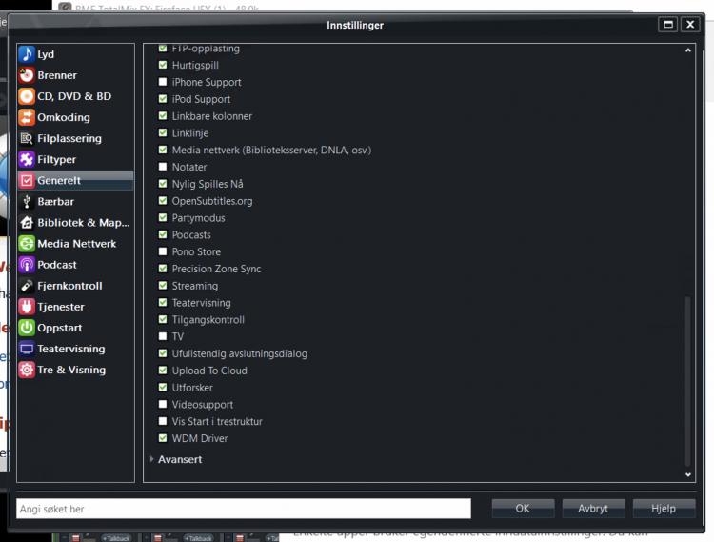Open the CD, DVD & BD icon
714x542 pixels.
(x=27, y=96)
